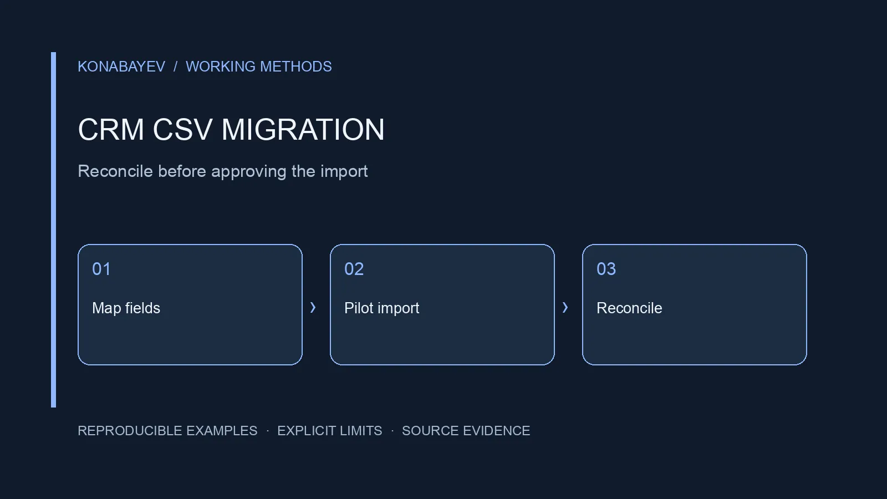887x499 pixels.
Task: Click the WORKING METHODS breadcrumb text
Action: (258, 67)
